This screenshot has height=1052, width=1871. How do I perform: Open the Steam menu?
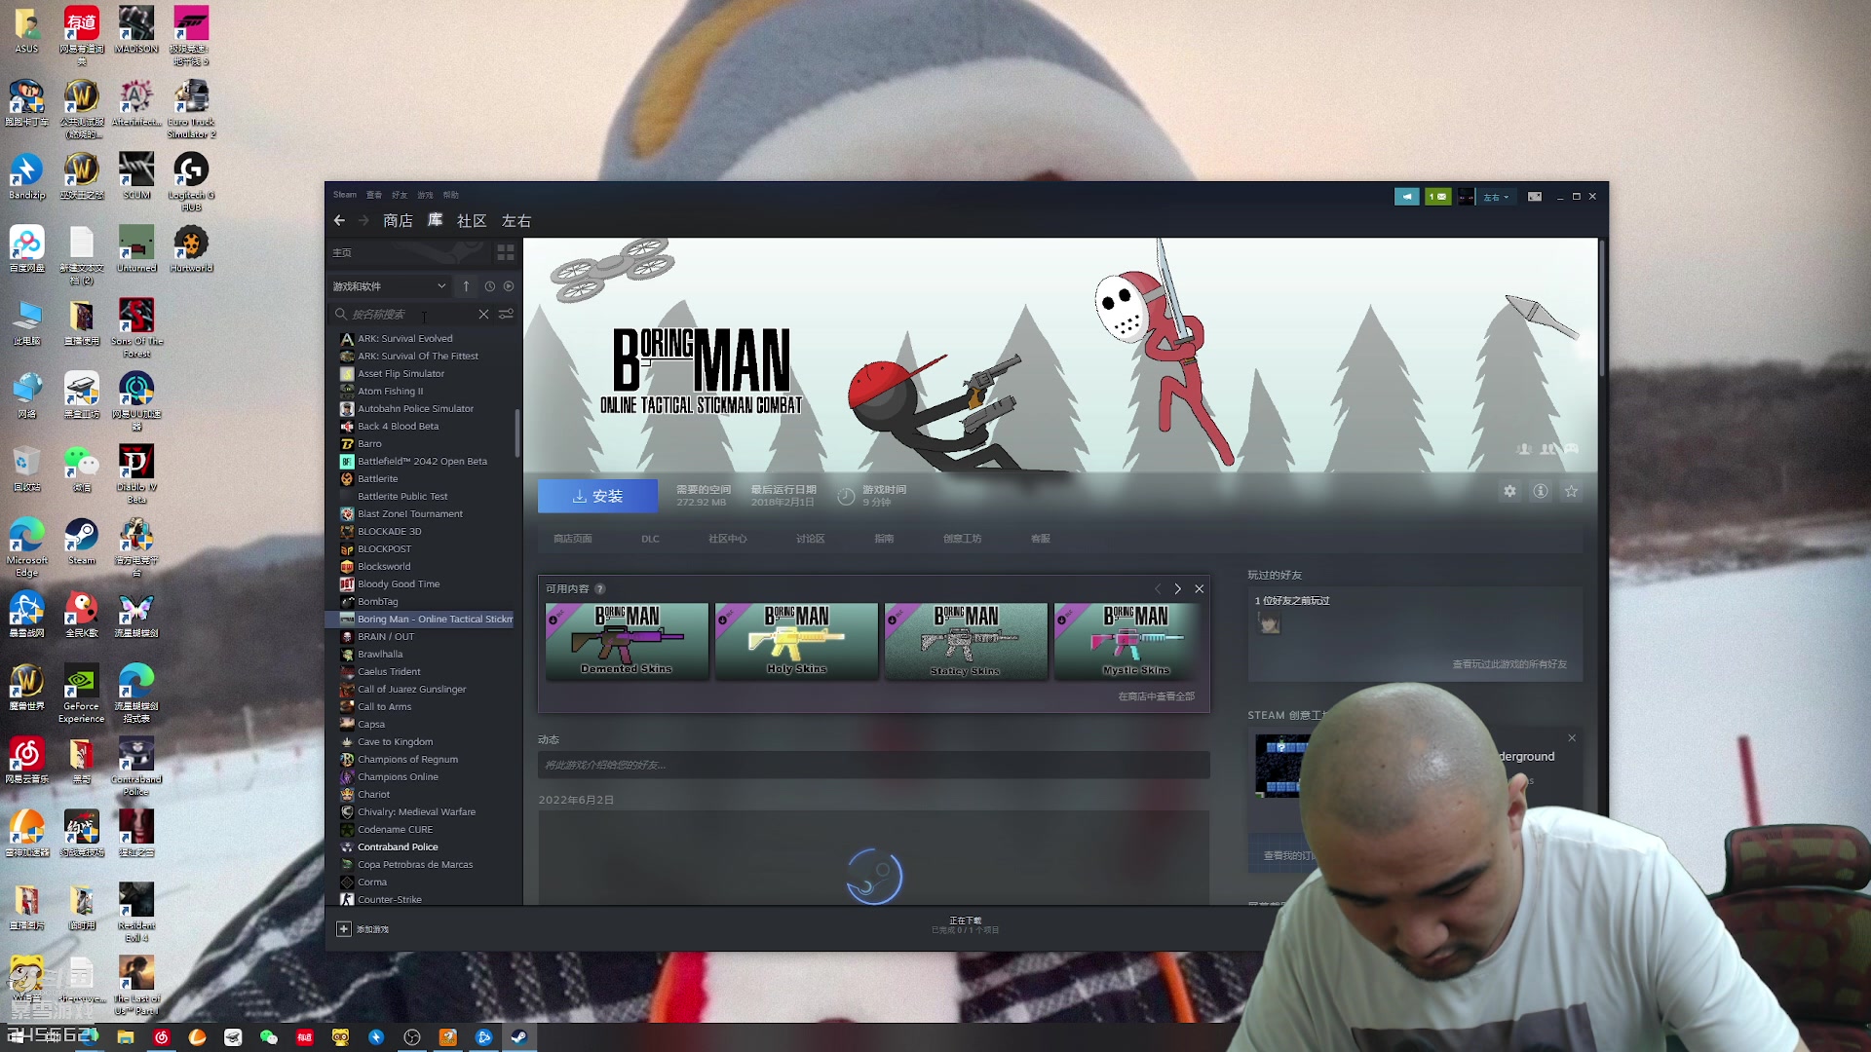click(x=345, y=195)
